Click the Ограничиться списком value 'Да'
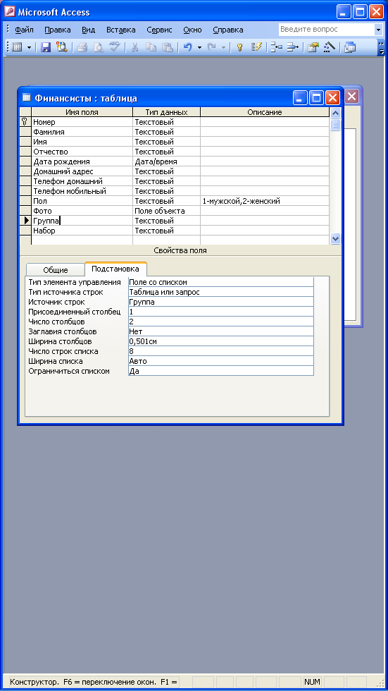Image resolution: width=388 pixels, height=691 pixels. (x=221, y=371)
